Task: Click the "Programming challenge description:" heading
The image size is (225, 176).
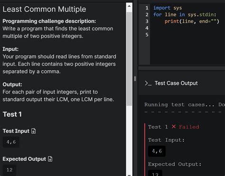Action: [49, 21]
